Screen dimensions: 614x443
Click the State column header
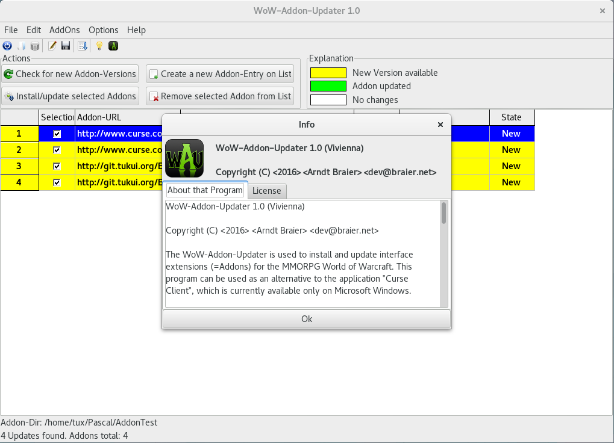point(512,117)
